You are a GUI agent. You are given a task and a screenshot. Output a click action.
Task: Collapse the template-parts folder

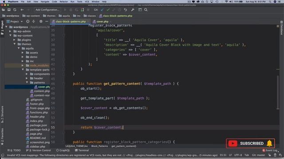[x=23, y=70]
